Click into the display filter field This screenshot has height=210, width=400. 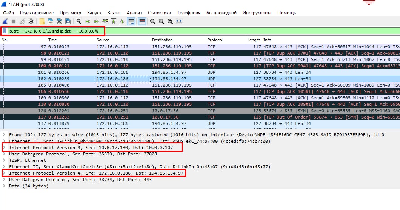coord(203,31)
